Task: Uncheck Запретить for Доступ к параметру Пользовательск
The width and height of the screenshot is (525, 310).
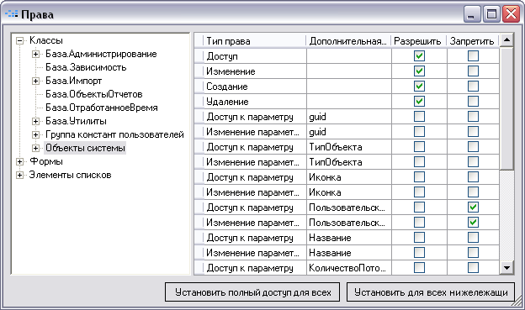Action: [473, 208]
